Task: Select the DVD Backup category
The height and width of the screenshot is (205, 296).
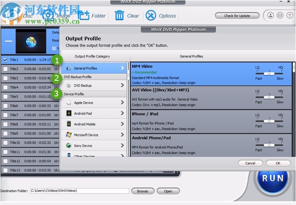Action: pos(94,85)
